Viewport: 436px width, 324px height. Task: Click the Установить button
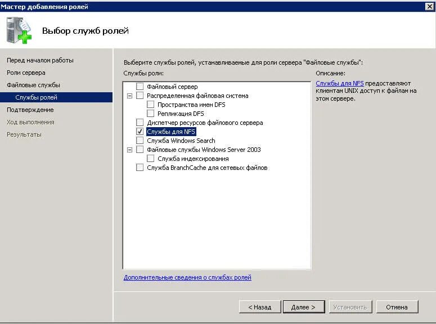point(350,307)
